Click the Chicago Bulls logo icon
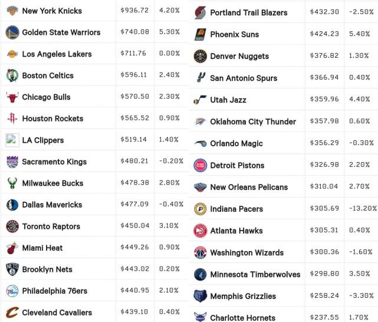The image size is (378, 322). tap(12, 97)
